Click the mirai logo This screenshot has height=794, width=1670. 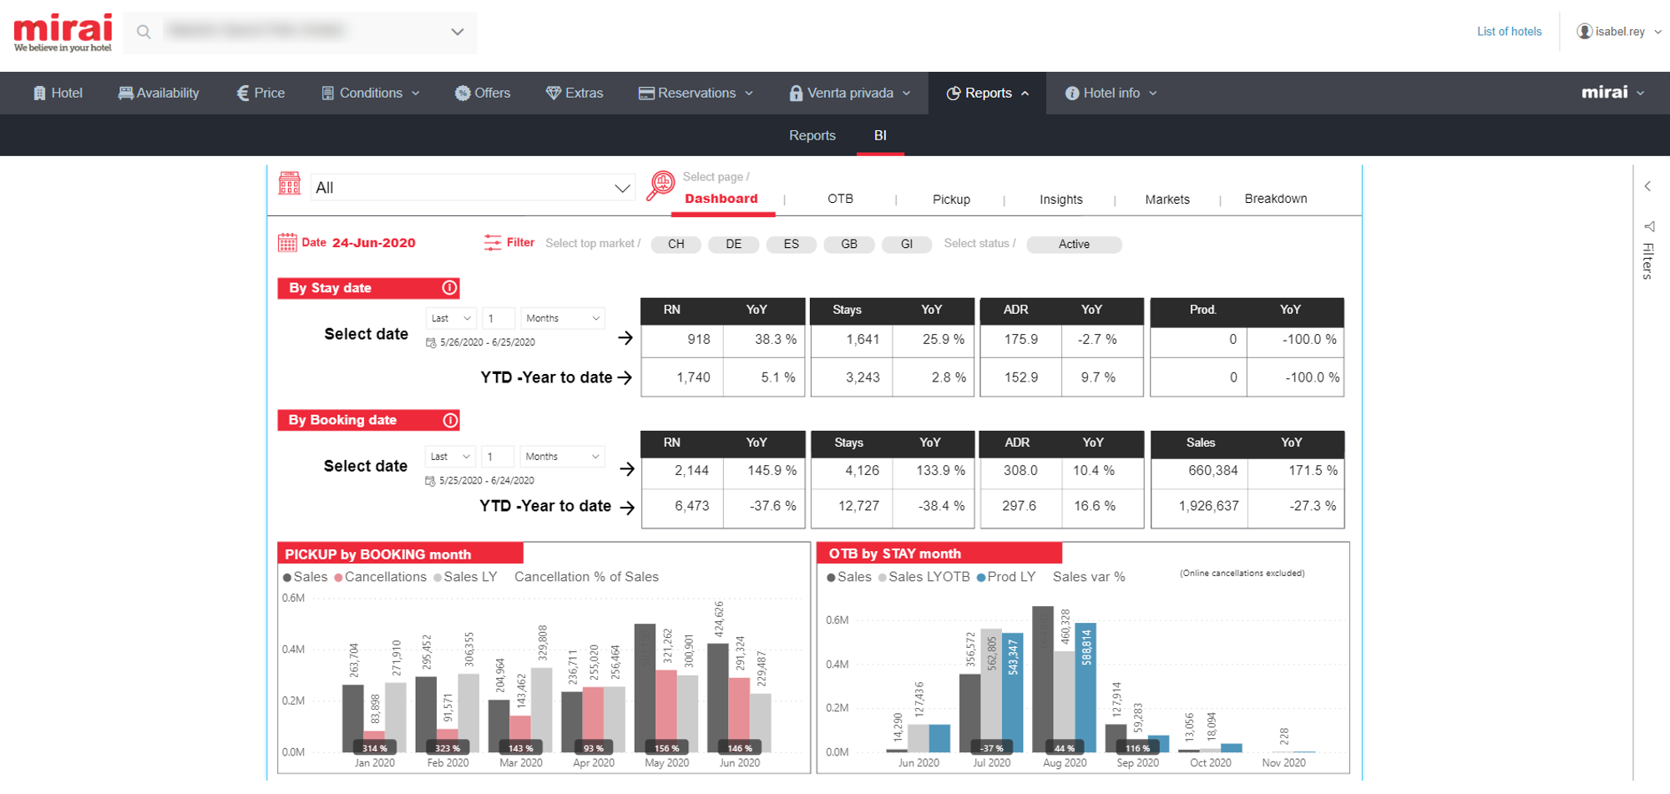pyautogui.click(x=63, y=33)
